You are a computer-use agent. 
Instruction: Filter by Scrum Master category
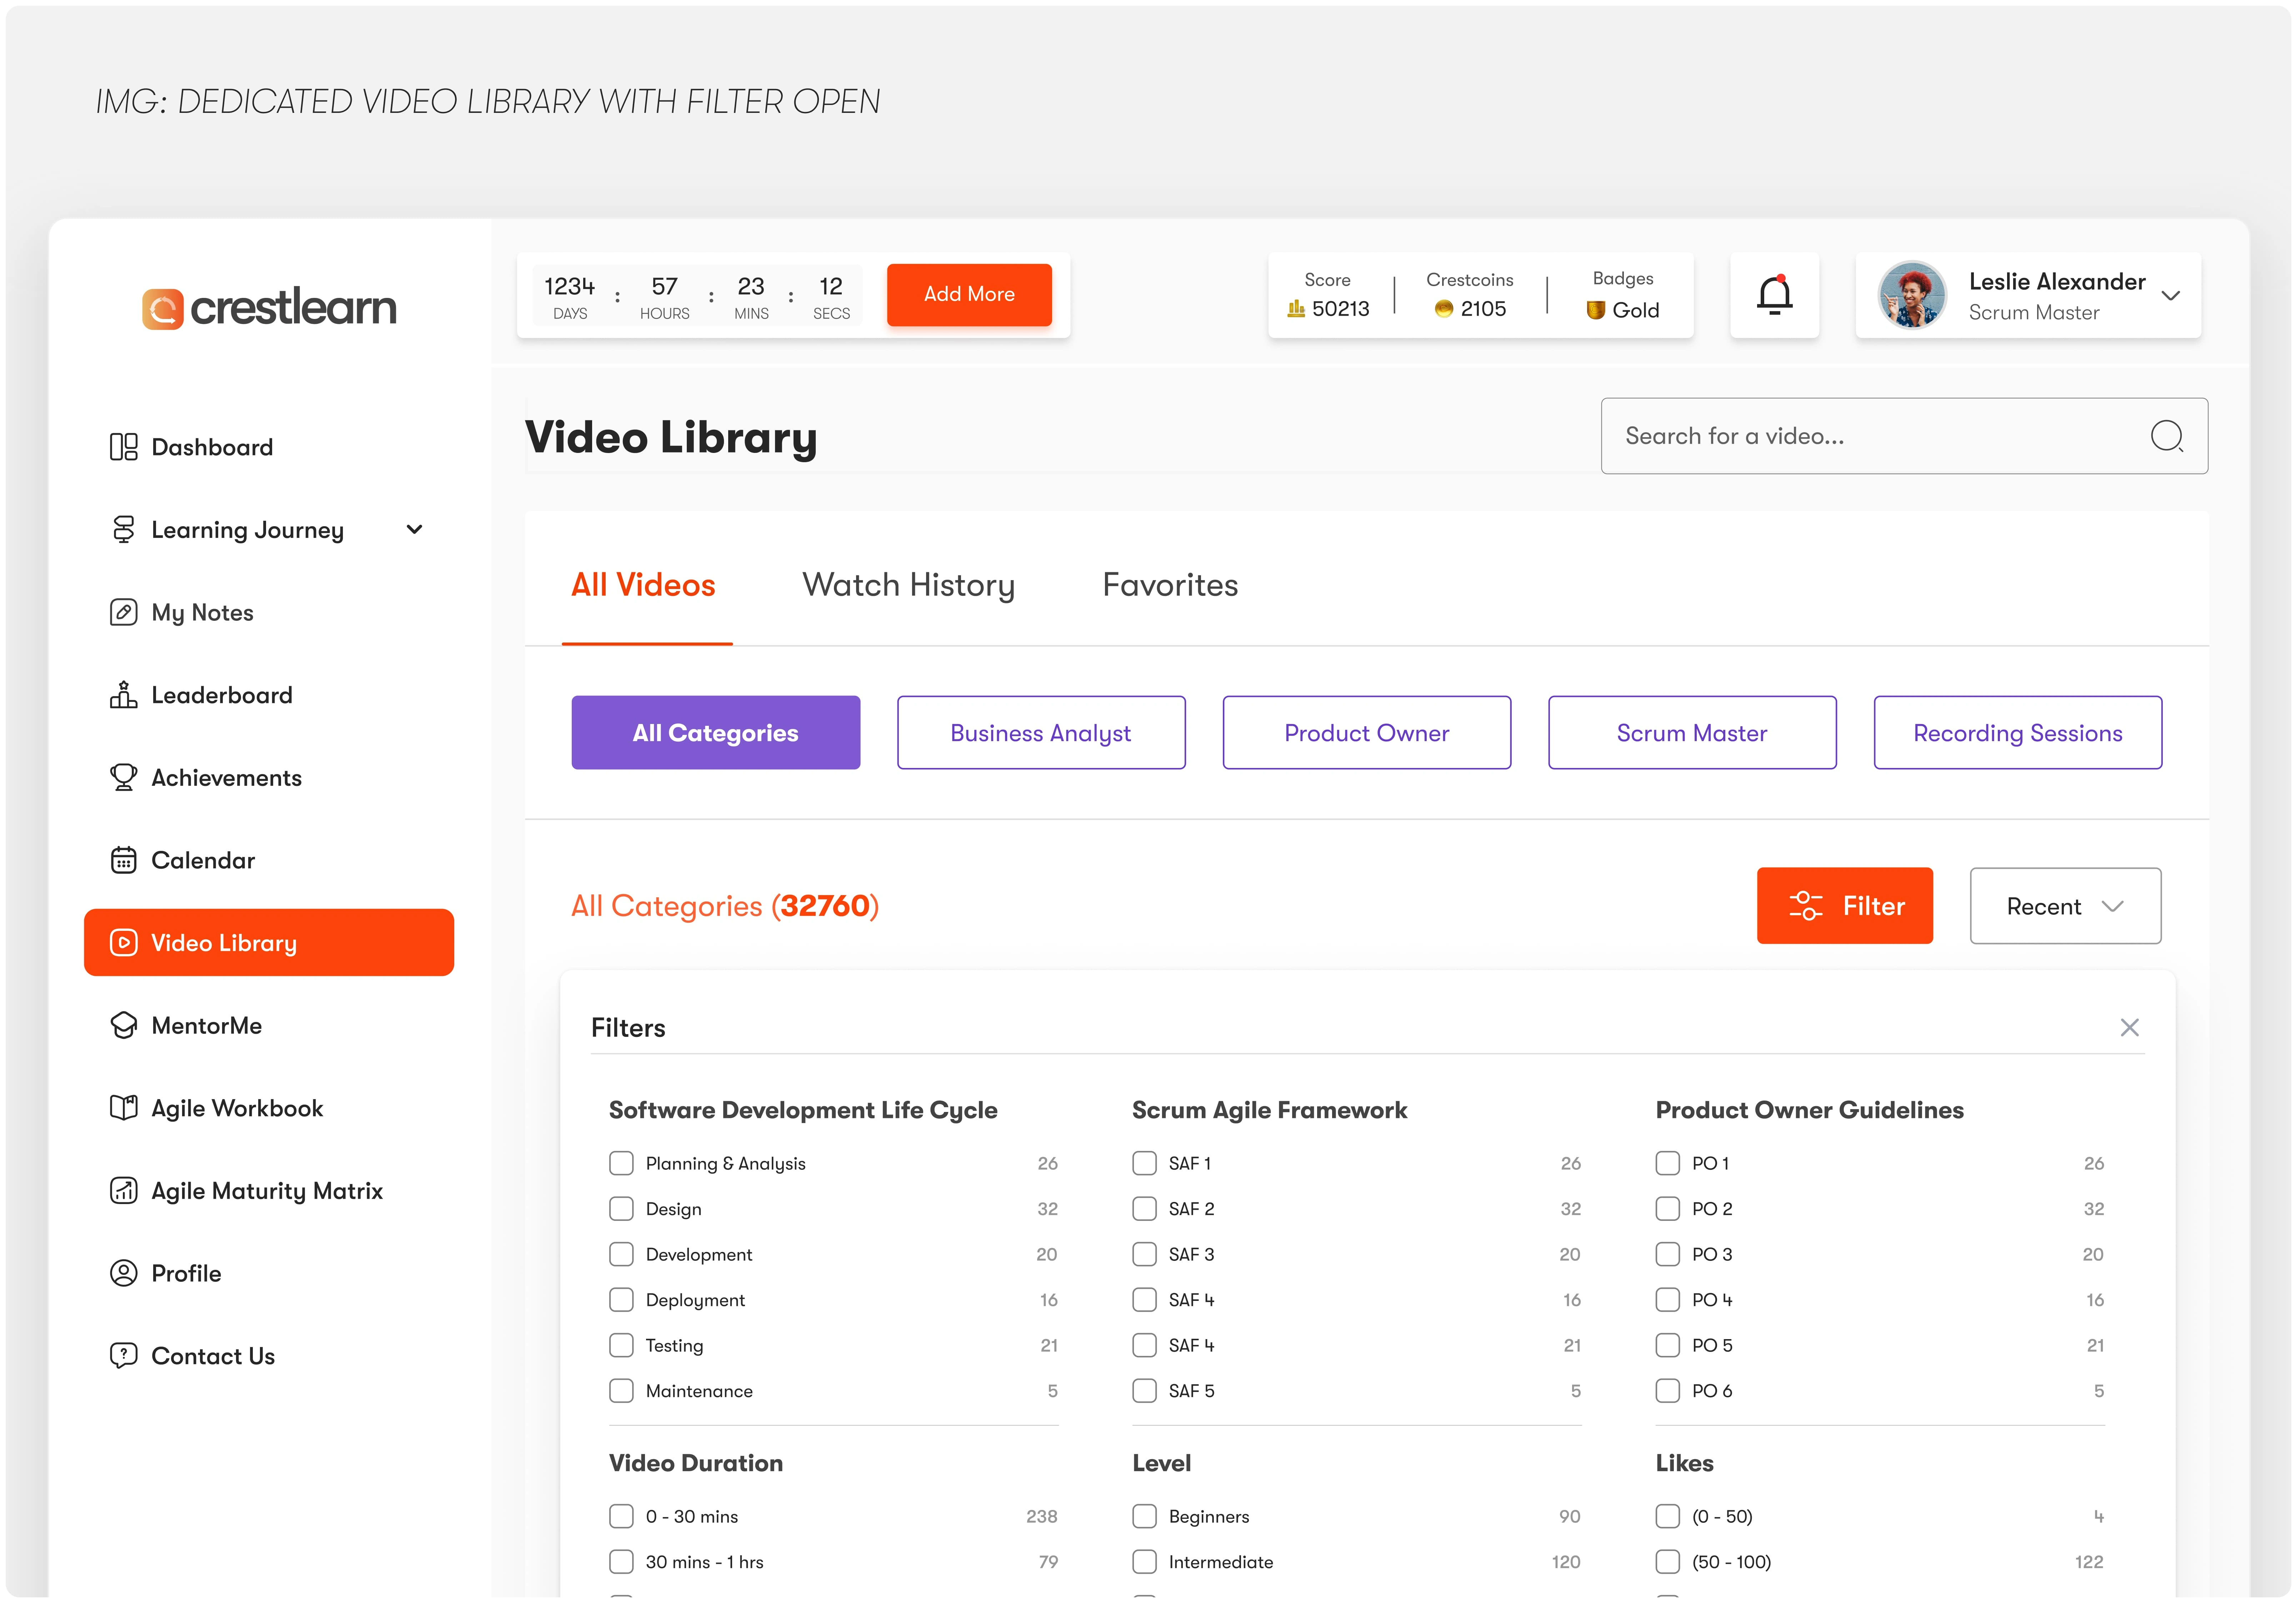(x=1692, y=732)
